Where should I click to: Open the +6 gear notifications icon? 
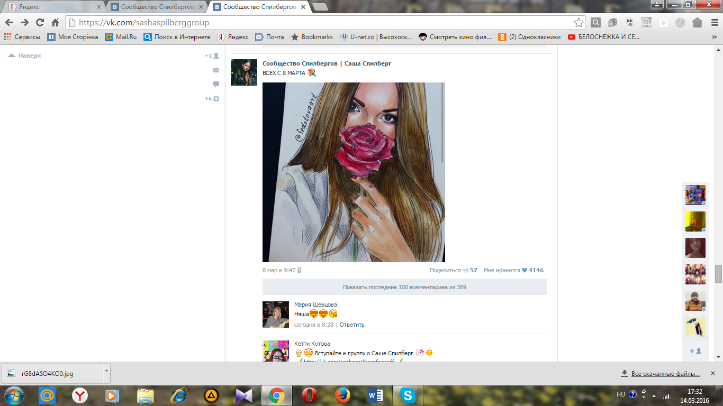[212, 98]
